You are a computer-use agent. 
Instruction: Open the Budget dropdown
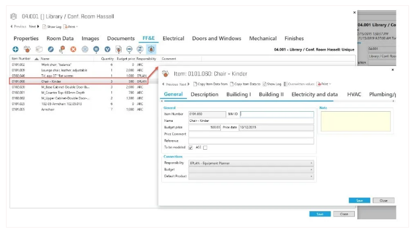click(x=251, y=169)
